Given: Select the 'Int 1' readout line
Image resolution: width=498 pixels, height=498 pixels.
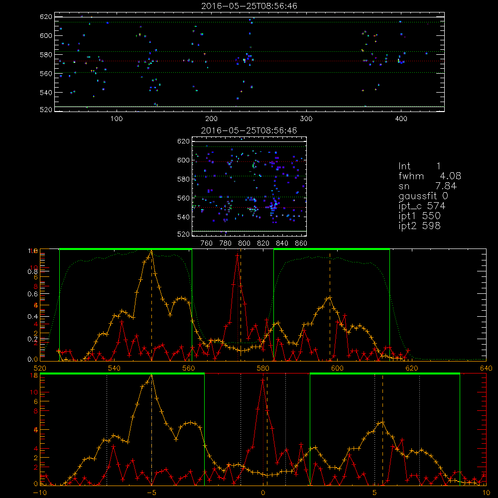Looking at the screenshot, I should (x=419, y=166).
